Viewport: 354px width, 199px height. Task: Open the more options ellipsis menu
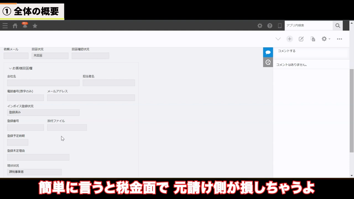[339, 39]
